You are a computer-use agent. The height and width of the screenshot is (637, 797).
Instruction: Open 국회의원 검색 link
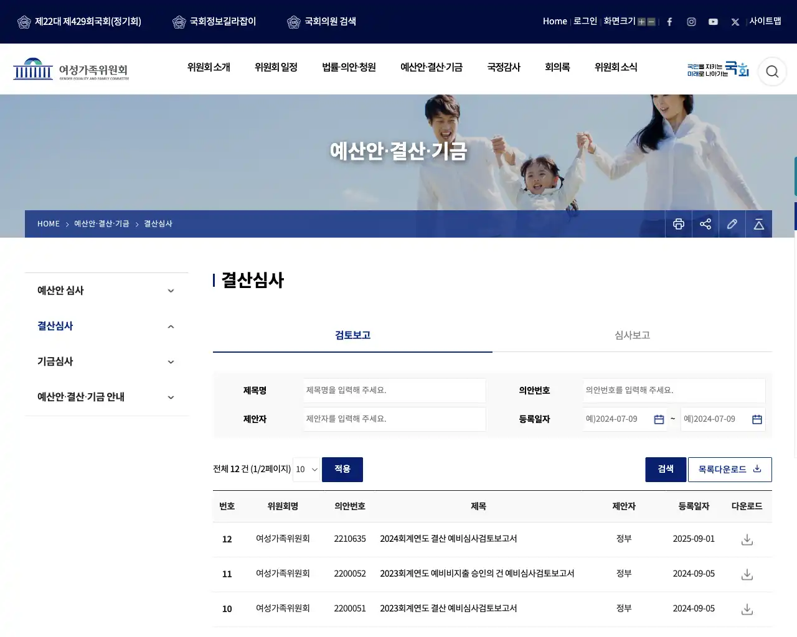(x=322, y=22)
